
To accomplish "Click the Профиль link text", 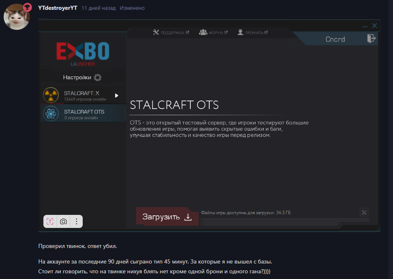I will click(254, 33).
